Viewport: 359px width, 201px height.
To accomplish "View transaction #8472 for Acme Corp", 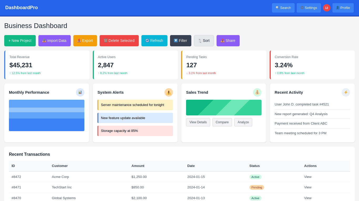I will (308, 177).
